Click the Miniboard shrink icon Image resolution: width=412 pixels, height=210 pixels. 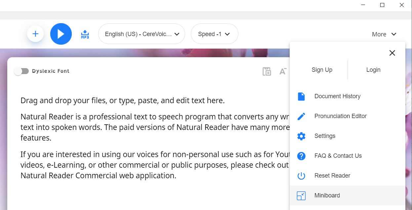pos(301,195)
